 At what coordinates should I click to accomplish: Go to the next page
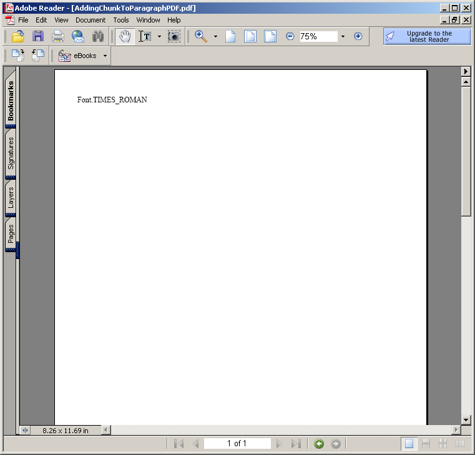pos(279,444)
